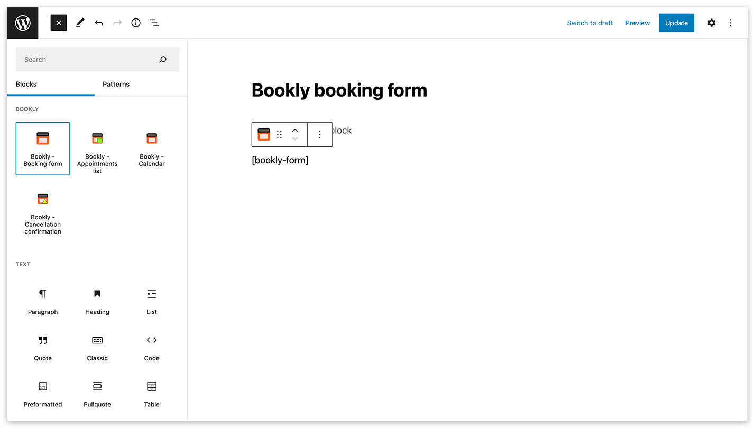Undo the last change
755x428 pixels.
[x=99, y=23]
